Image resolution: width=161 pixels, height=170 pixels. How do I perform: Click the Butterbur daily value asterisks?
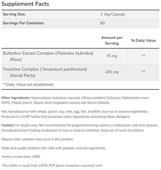[x=144, y=55]
